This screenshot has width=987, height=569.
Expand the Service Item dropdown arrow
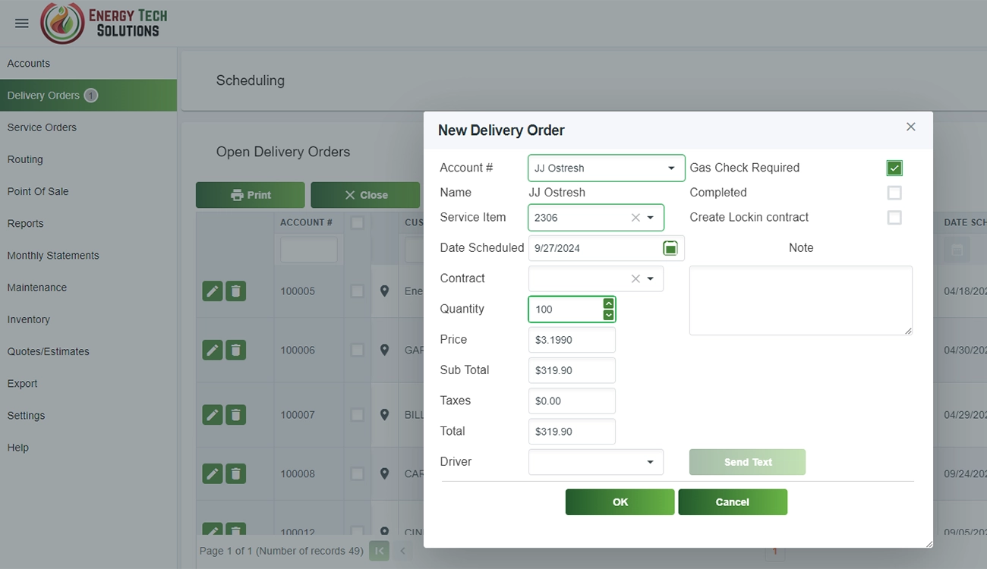pos(651,218)
